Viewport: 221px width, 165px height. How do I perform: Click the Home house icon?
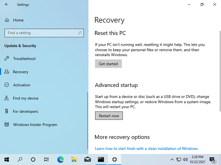[7, 20]
